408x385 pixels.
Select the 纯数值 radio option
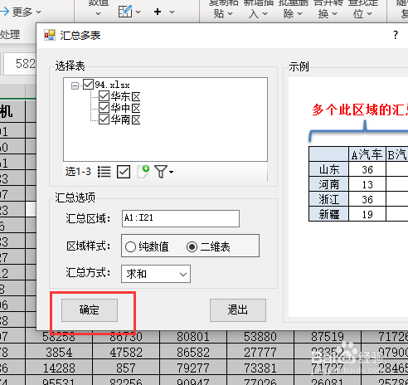click(130, 246)
